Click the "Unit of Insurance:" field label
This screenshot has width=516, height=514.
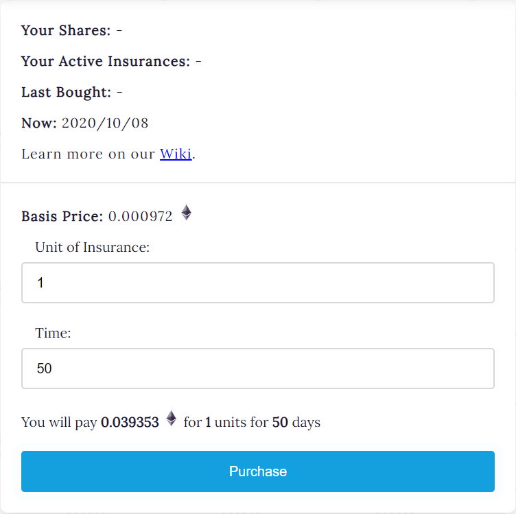pyautogui.click(x=93, y=247)
